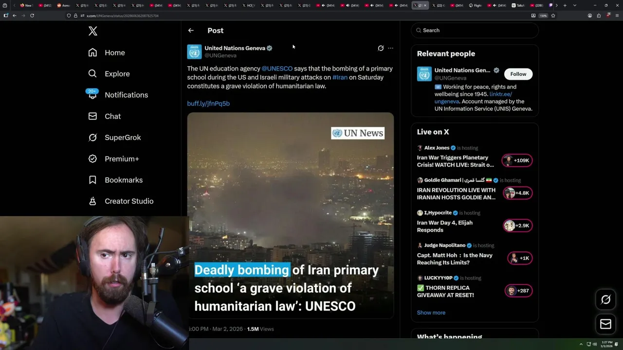Click the Grok icon on the post
This screenshot has height=350, width=623.
(x=381, y=48)
